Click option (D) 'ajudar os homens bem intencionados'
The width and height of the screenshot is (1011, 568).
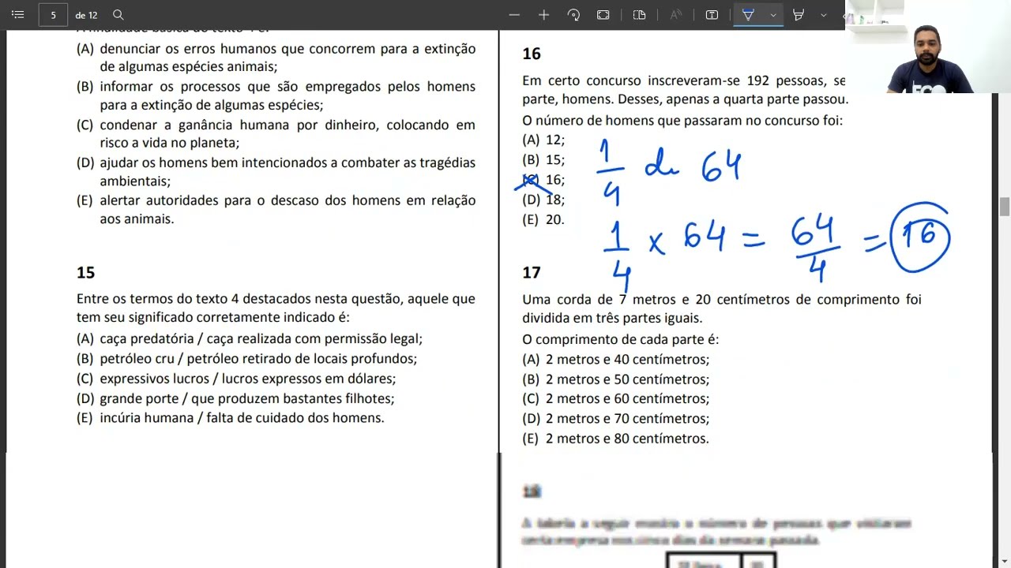(x=276, y=171)
